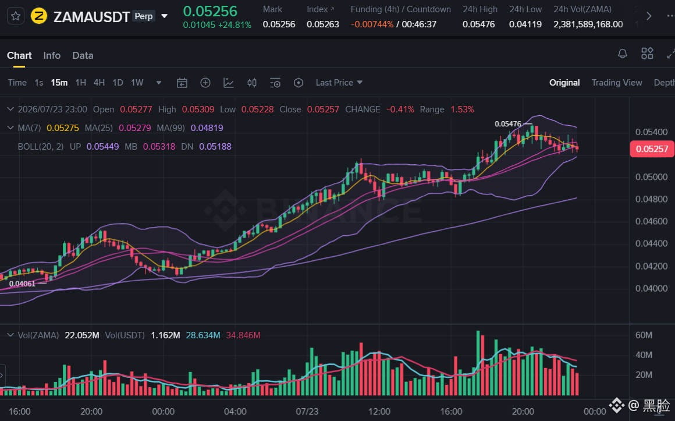
Task: Collapse the Vol(ZAMA) indicator legend
Action: tap(10, 335)
